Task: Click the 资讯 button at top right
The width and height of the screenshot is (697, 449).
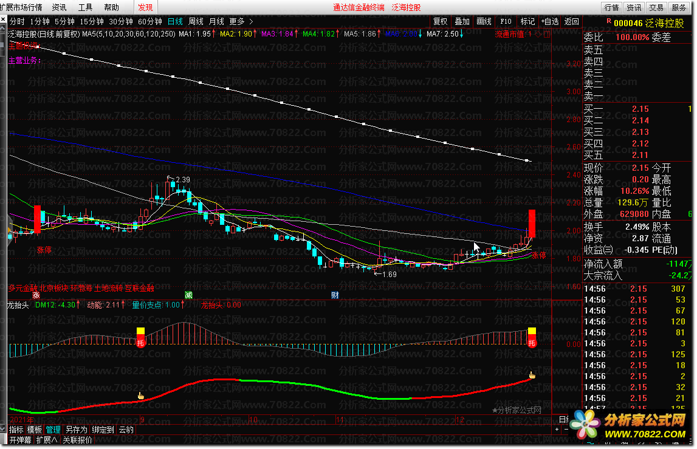Action: [x=634, y=7]
